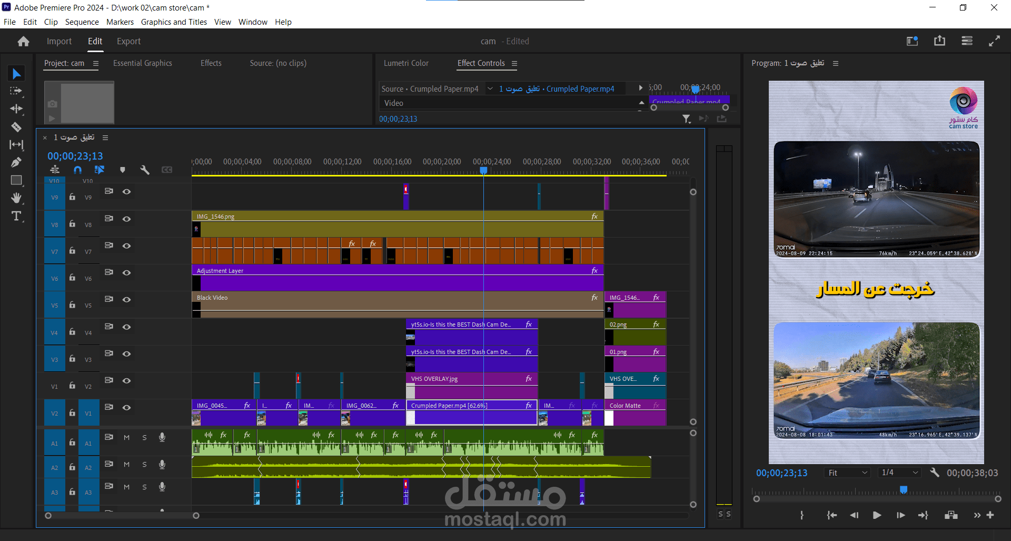Select the Type tool
This screenshot has width=1011, height=541.
pos(16,216)
